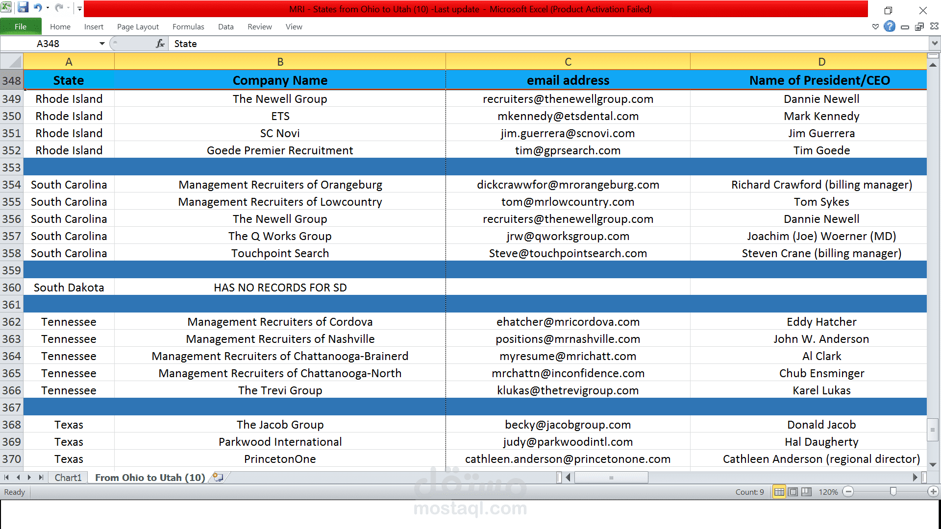Image resolution: width=941 pixels, height=529 pixels.
Task: Select the Undo icon
Action: click(x=37, y=7)
